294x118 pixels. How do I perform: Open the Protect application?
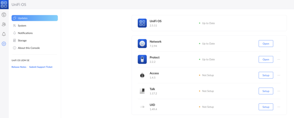266,59
